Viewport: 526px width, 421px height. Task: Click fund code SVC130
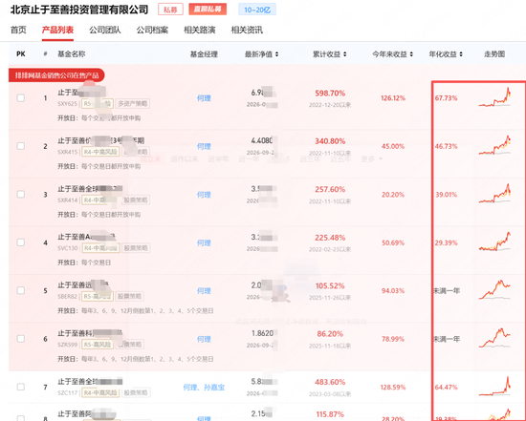(x=68, y=248)
